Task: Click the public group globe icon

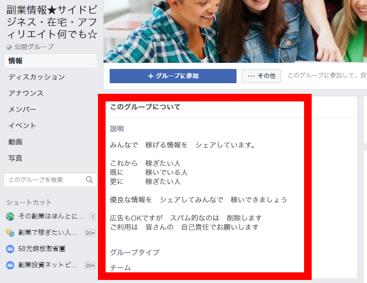Action: tap(9, 47)
